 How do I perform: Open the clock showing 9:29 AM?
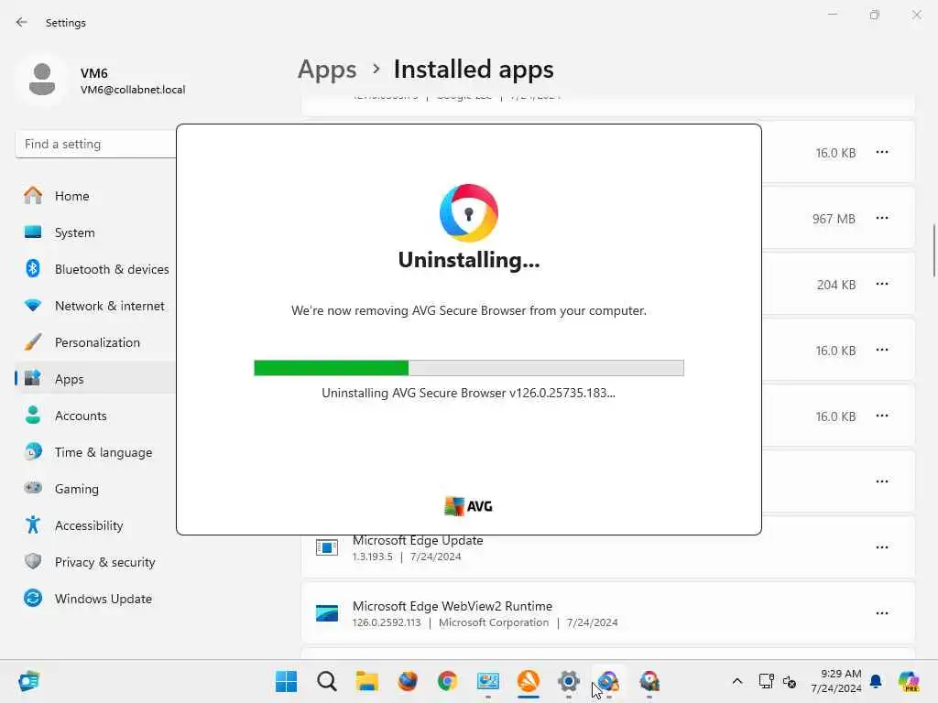836,681
